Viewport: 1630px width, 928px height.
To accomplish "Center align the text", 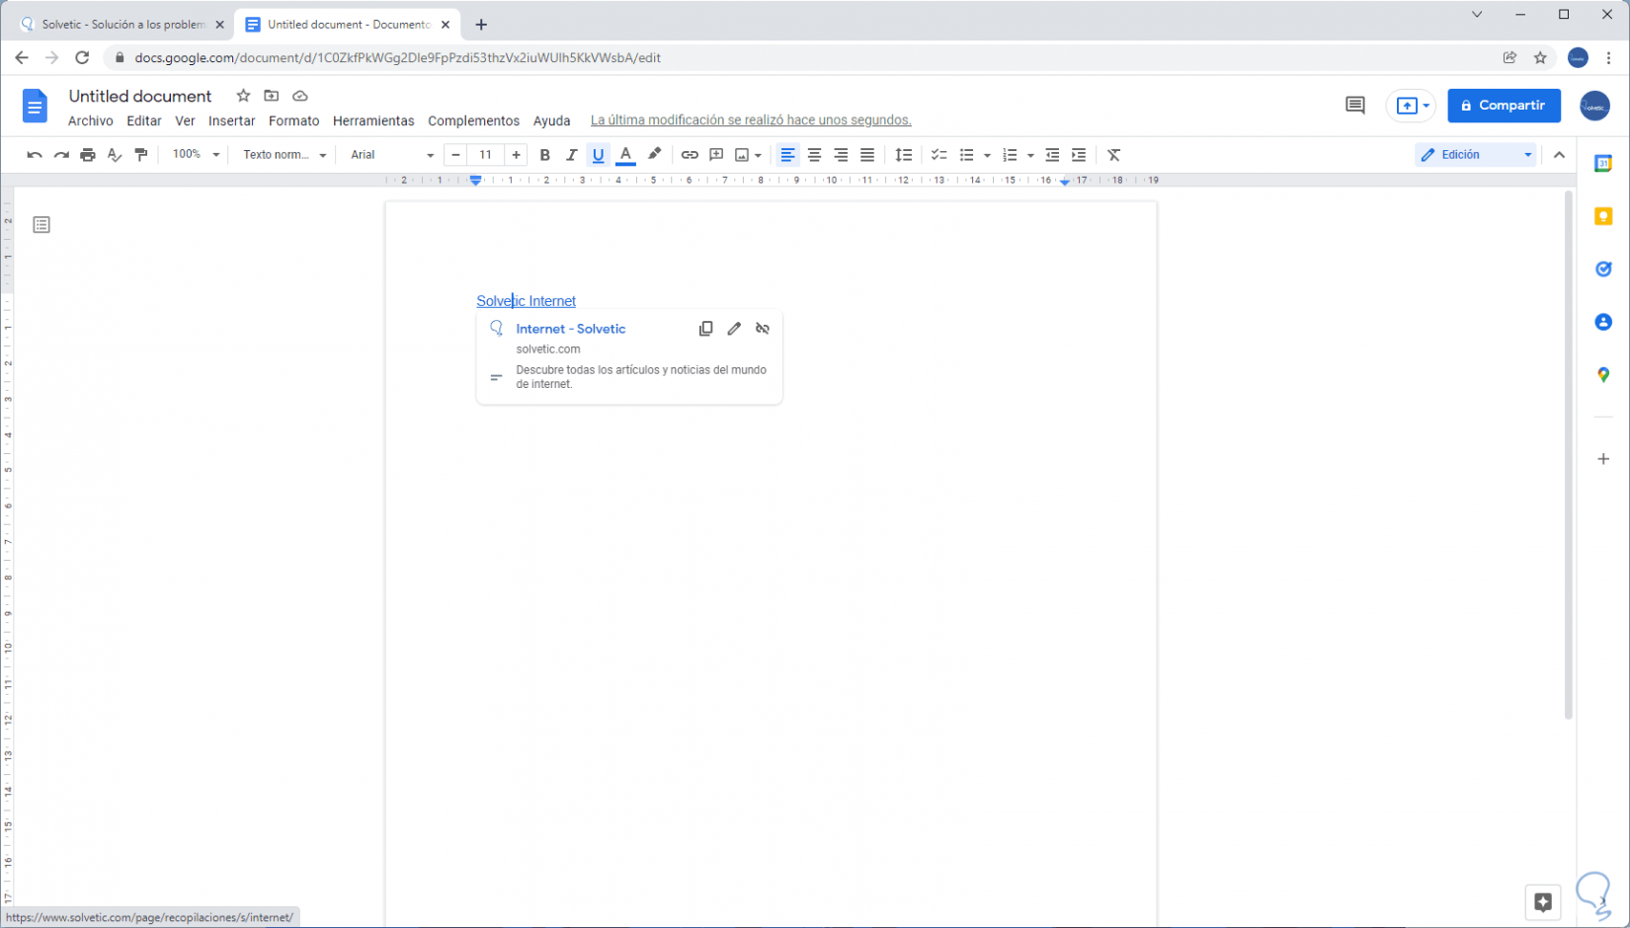I will pos(814,155).
